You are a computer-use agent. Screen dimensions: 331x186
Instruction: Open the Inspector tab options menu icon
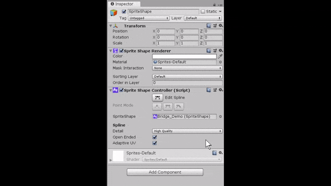tap(221, 5)
